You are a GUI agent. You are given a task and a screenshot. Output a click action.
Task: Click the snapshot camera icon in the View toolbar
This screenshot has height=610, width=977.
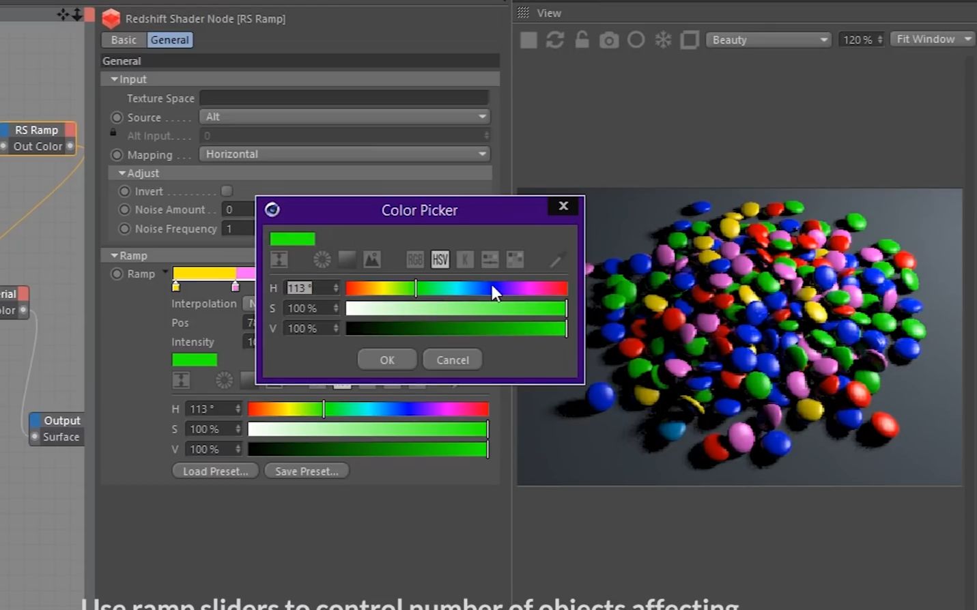tap(608, 40)
